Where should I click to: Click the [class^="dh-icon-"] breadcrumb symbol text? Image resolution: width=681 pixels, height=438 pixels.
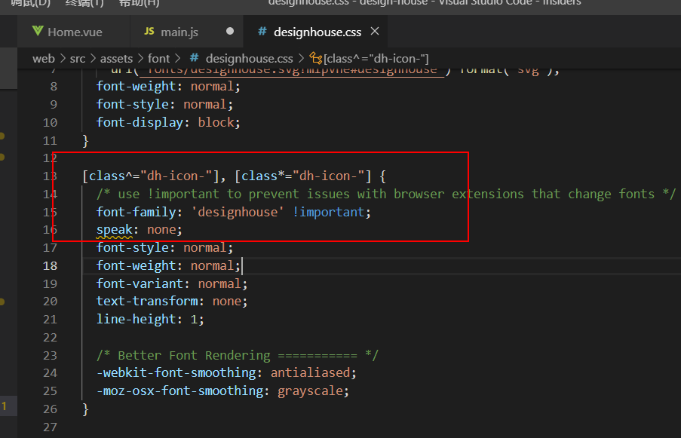click(x=376, y=58)
